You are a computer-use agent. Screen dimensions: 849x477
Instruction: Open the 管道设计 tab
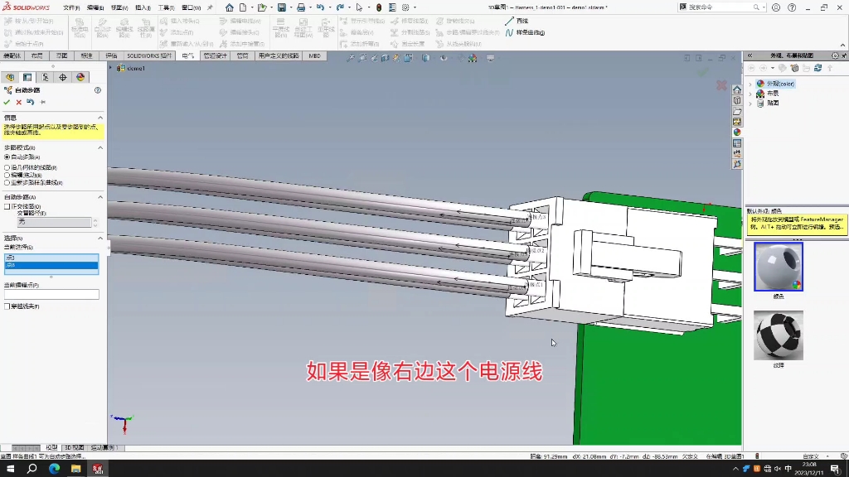tap(215, 55)
